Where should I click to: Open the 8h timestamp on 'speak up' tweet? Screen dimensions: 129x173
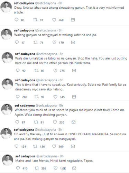click(62, 80)
